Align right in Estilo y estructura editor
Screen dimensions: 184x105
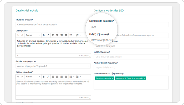(61, 77)
